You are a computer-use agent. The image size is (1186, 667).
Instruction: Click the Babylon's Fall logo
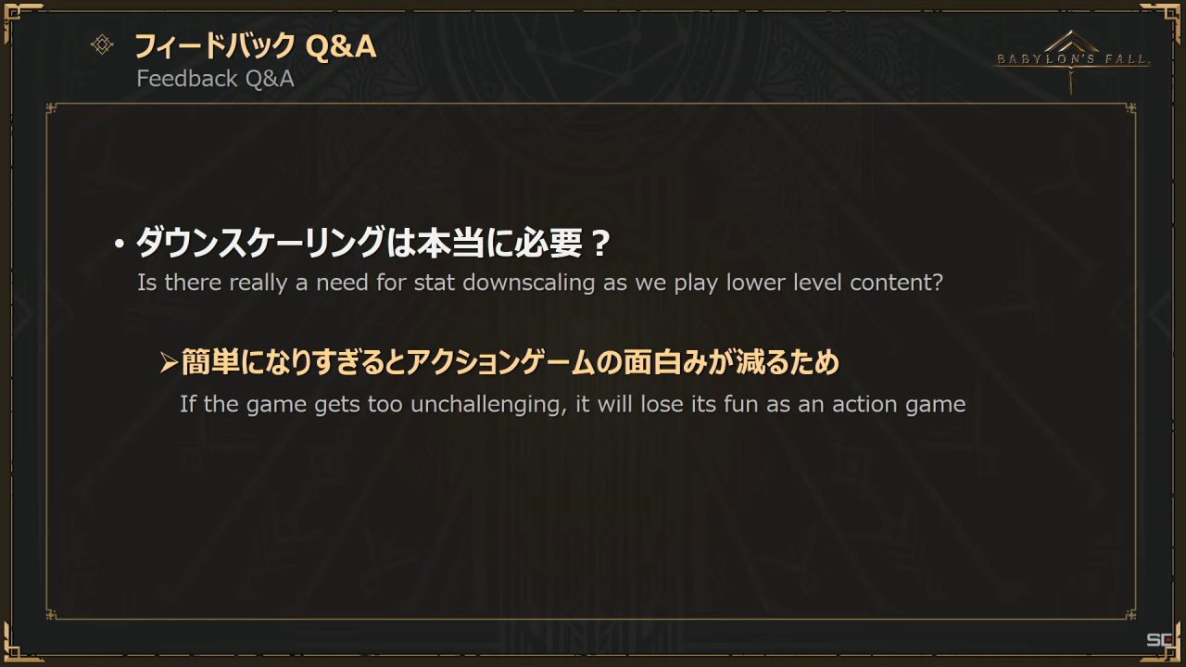[x=1073, y=60]
